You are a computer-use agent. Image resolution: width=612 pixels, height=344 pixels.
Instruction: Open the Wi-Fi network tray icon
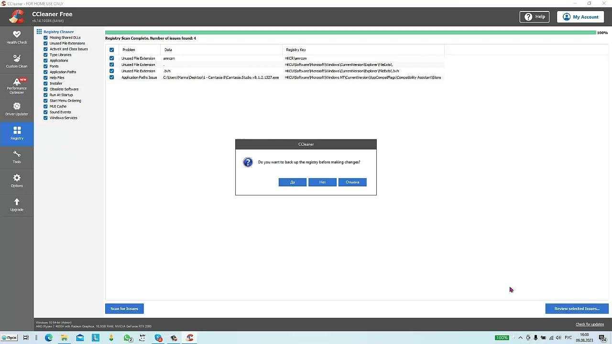coord(551,338)
